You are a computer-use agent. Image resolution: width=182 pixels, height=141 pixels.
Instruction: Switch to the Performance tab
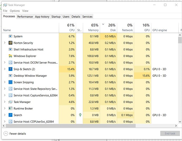pos(25,17)
